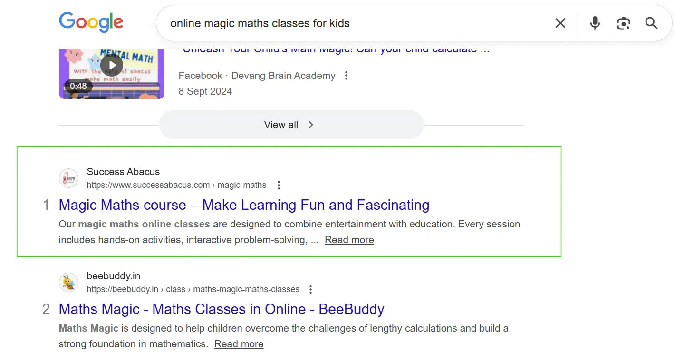Click the Success Abacus favicon

coord(68,178)
